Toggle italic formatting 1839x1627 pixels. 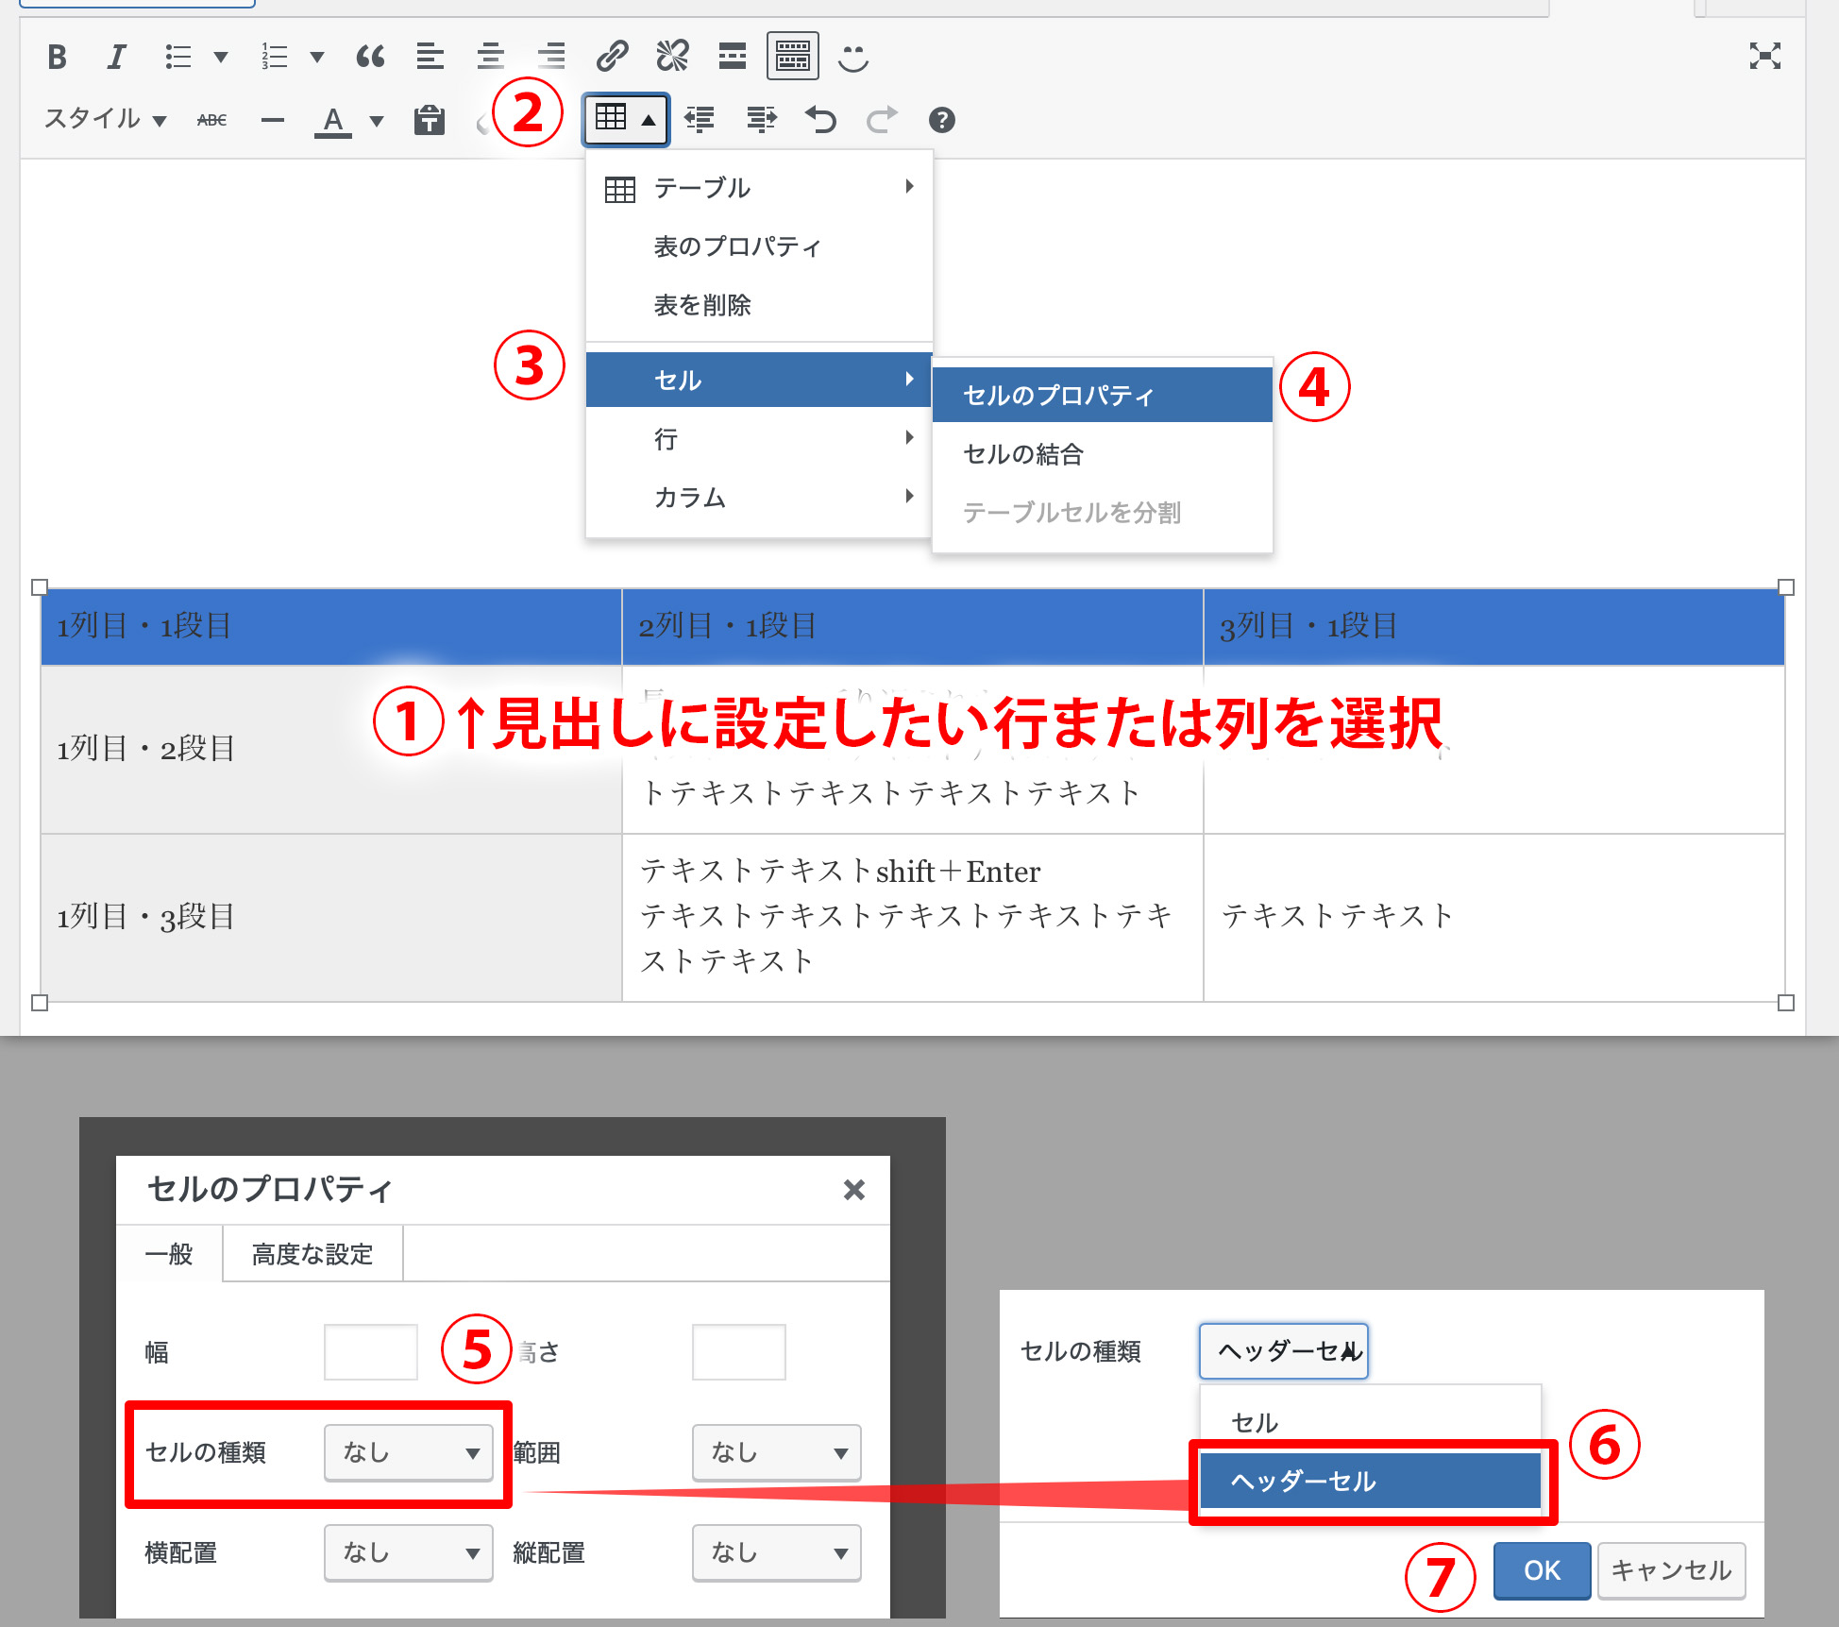pyautogui.click(x=116, y=58)
